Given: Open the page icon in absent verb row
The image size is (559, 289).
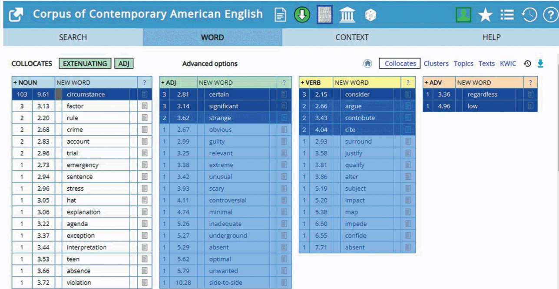Looking at the screenshot, I should coord(408,247).
